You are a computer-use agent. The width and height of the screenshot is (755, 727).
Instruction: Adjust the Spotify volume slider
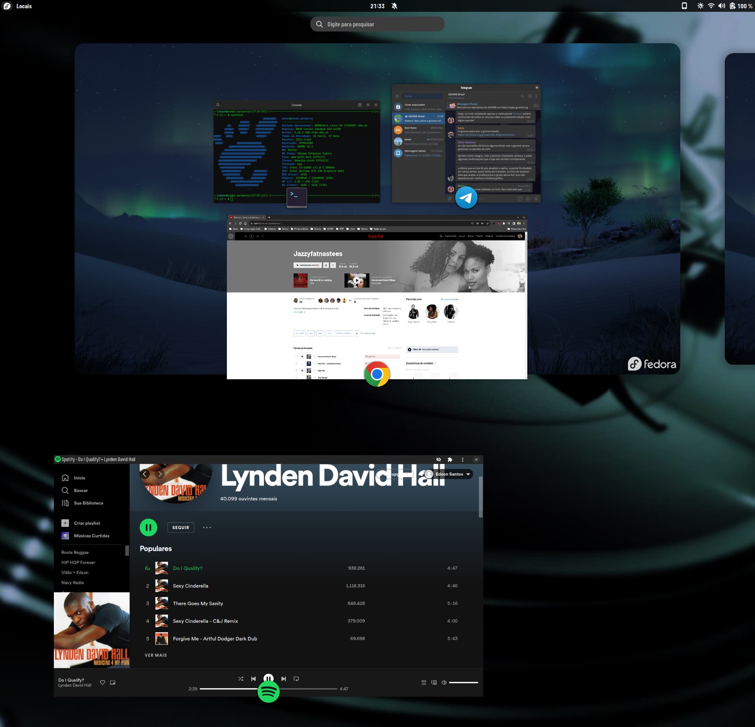464,683
